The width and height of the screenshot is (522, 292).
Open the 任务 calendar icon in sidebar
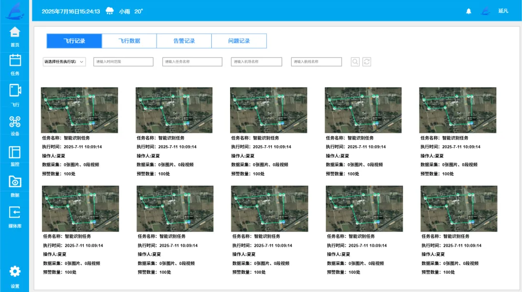tap(14, 60)
